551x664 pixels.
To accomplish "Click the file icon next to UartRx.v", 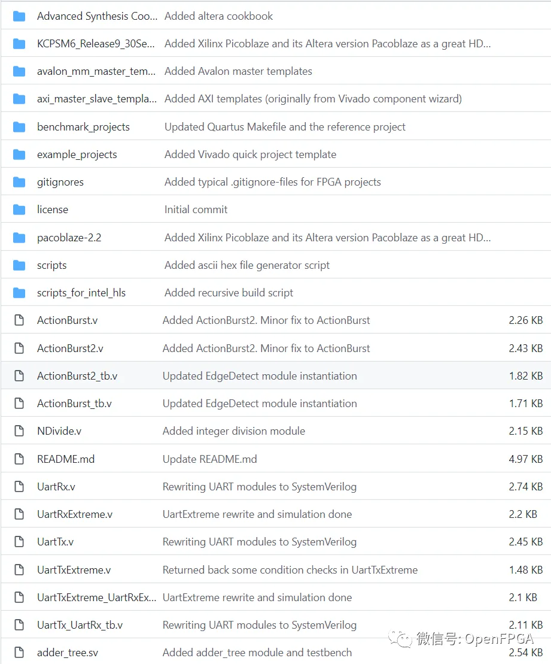I will [19, 487].
